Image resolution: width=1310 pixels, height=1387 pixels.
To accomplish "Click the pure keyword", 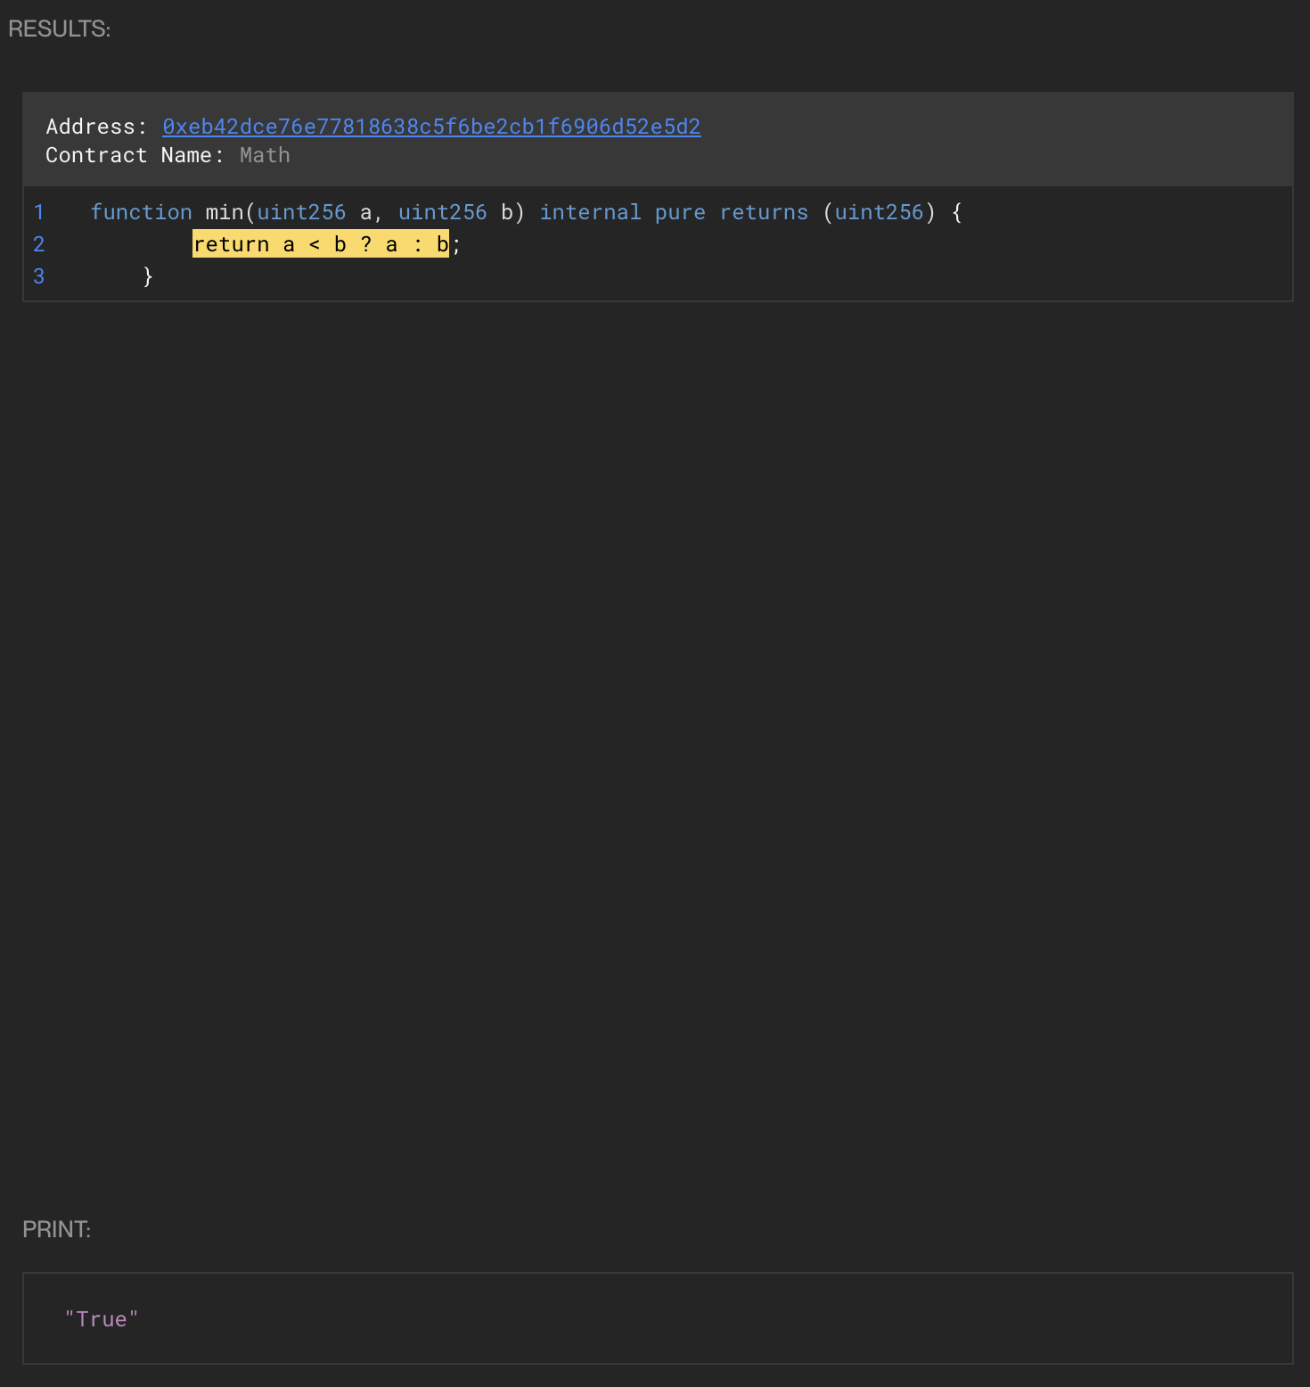I will pyautogui.click(x=680, y=212).
